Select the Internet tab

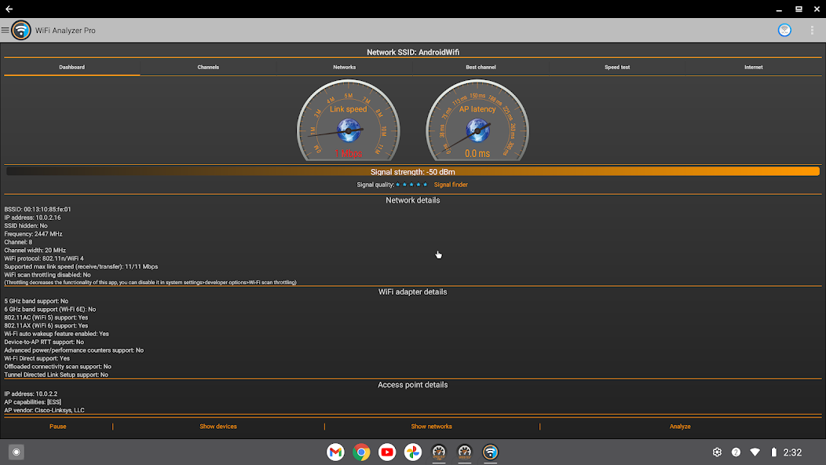pyautogui.click(x=753, y=68)
